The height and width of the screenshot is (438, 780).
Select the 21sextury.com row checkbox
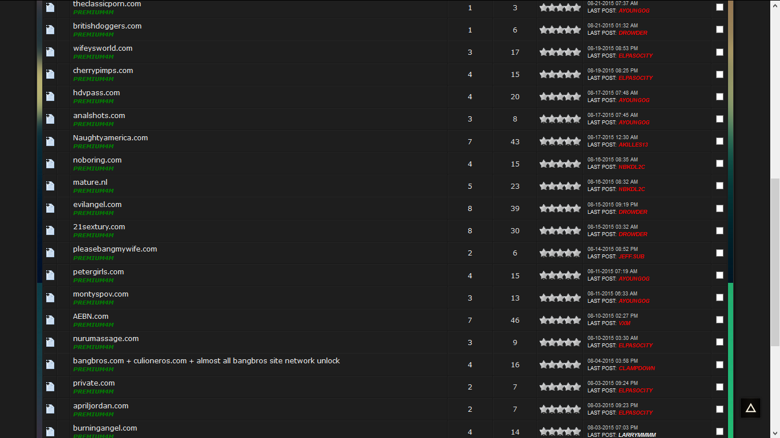(x=719, y=230)
